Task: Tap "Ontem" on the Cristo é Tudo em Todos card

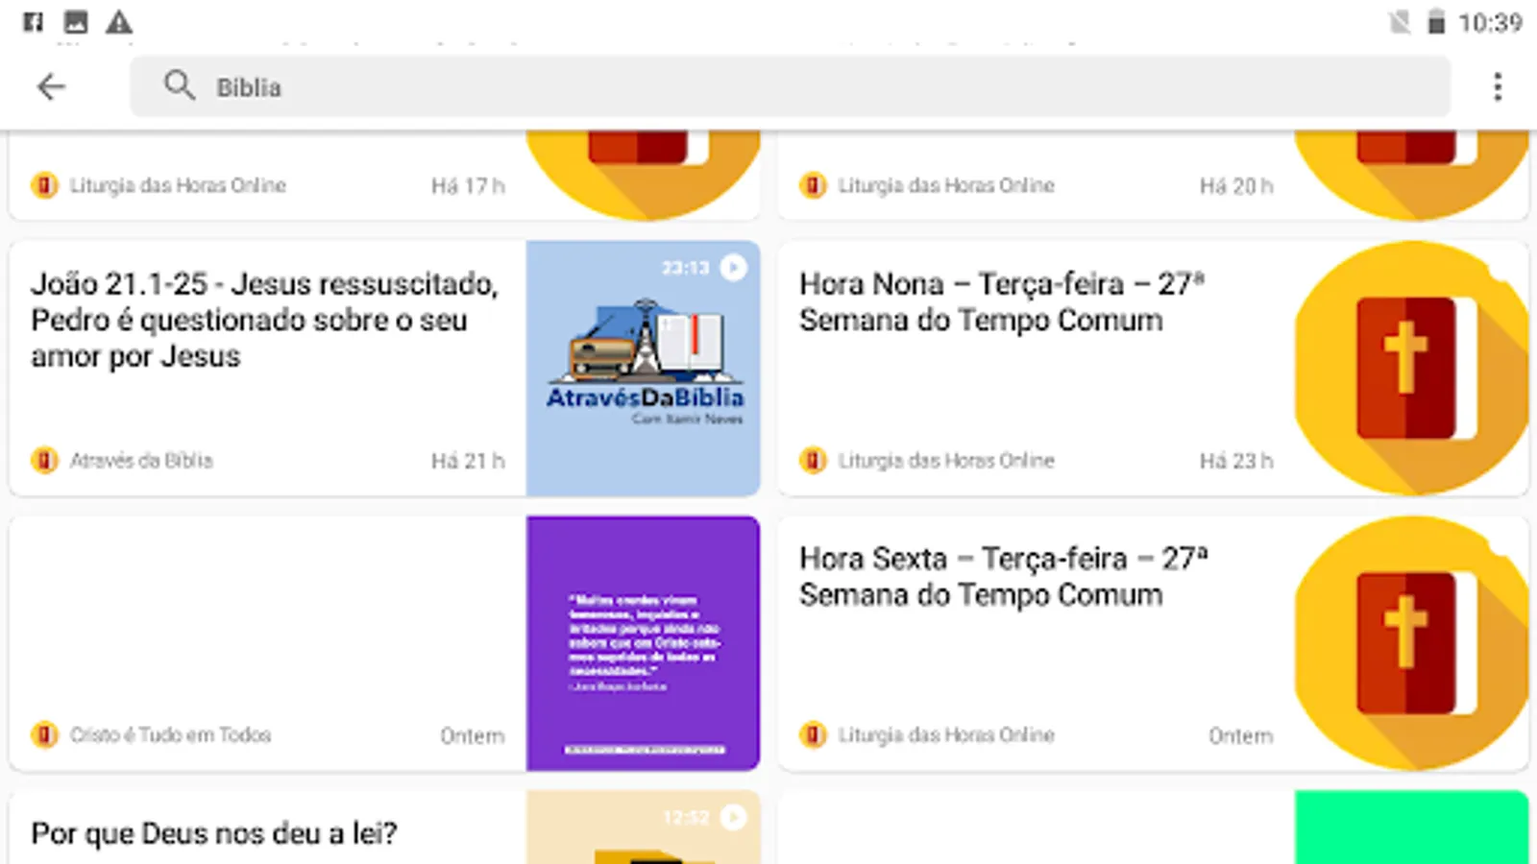Action: click(x=473, y=736)
